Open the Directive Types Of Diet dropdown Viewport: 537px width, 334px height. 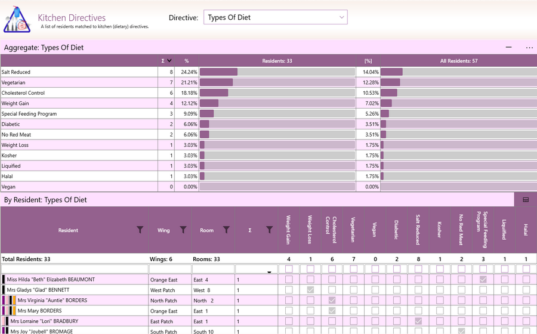point(275,17)
